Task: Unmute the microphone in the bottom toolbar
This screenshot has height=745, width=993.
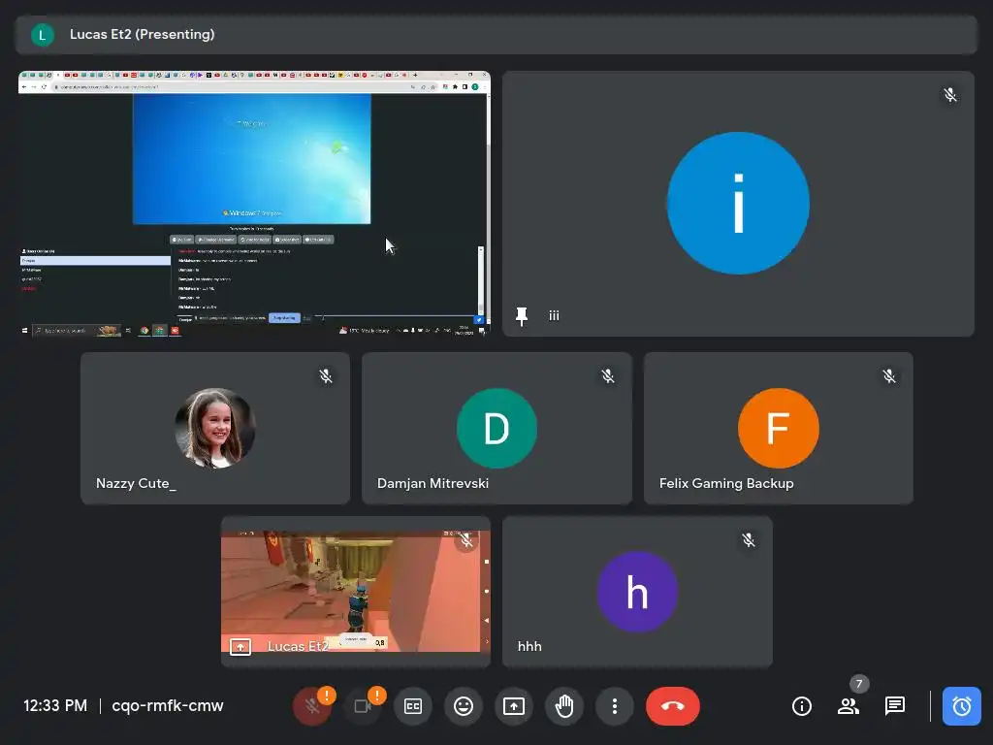Action: [x=311, y=706]
